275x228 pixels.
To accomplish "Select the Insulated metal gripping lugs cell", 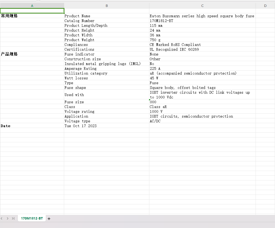I will pos(107,64).
